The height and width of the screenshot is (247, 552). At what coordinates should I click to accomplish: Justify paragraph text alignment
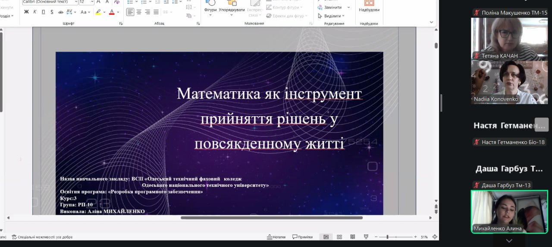156,12
